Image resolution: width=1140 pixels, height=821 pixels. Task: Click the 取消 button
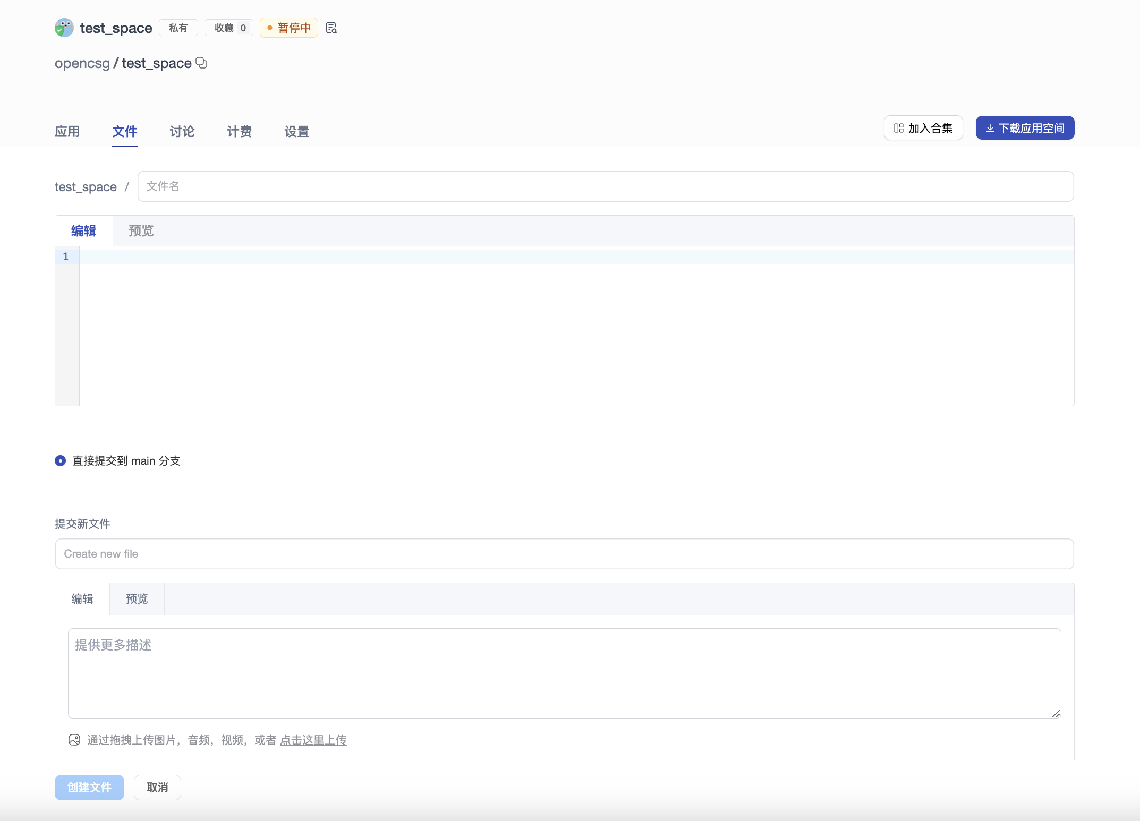pyautogui.click(x=157, y=788)
